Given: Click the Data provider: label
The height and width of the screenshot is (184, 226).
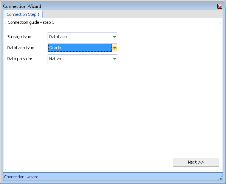Looking at the screenshot, I should (x=20, y=59).
